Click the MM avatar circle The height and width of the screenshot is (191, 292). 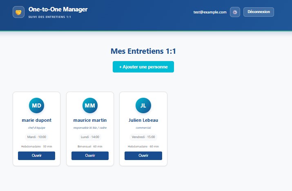point(90,105)
